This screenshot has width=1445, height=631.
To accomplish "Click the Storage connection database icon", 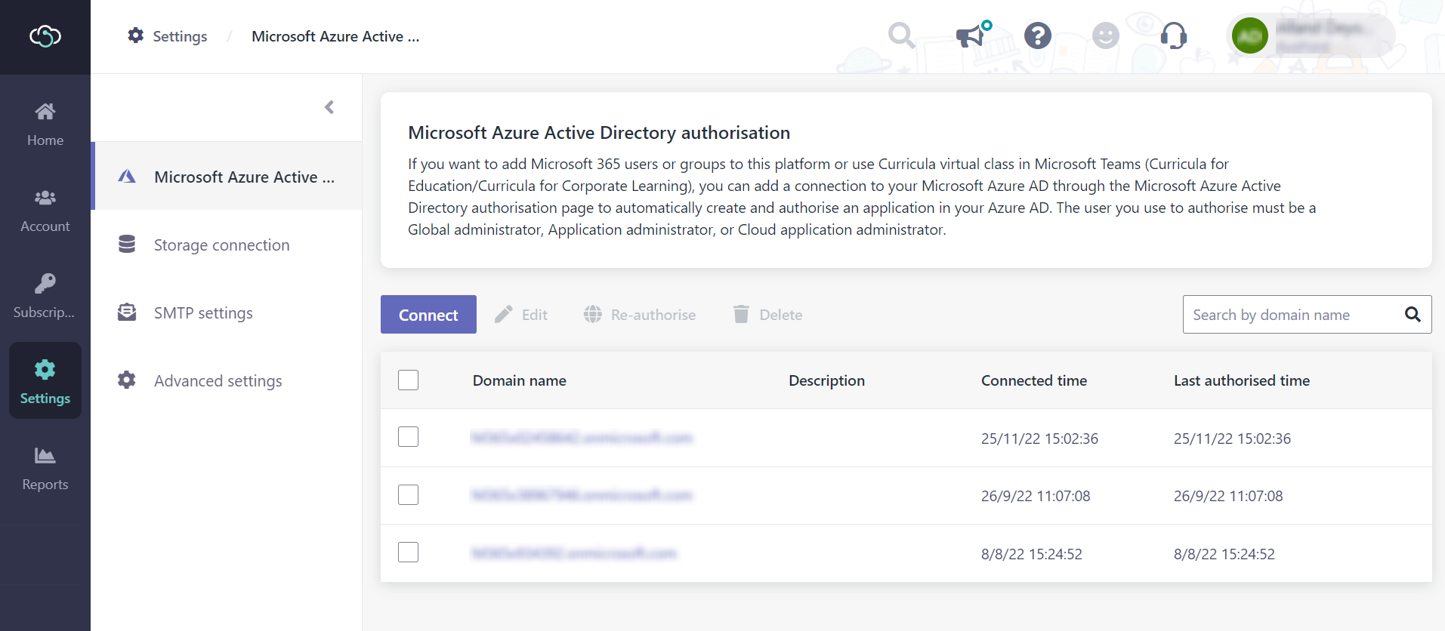I will (x=127, y=245).
